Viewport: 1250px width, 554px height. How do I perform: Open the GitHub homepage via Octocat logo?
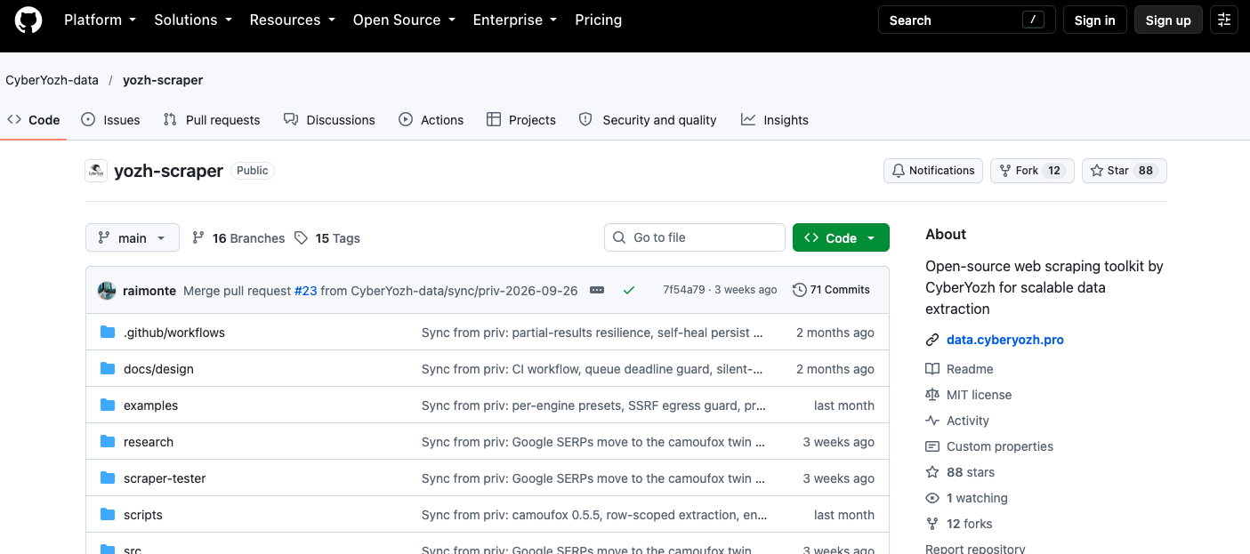28,20
